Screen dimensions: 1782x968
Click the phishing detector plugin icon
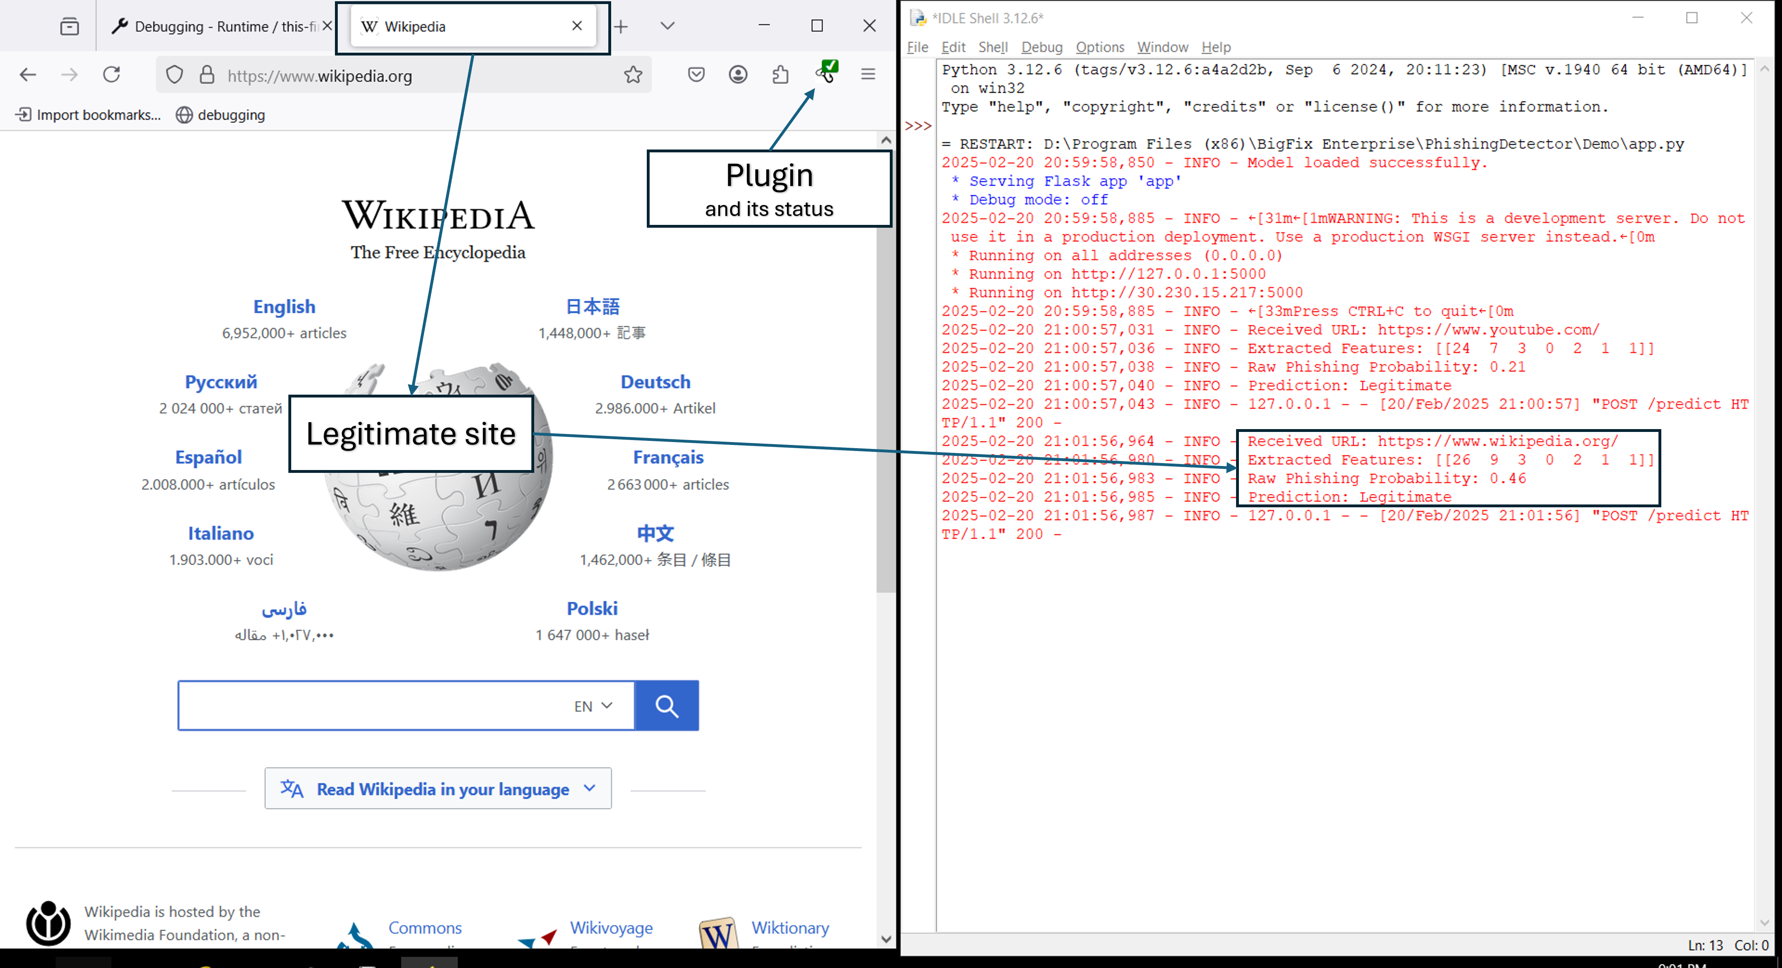(827, 71)
